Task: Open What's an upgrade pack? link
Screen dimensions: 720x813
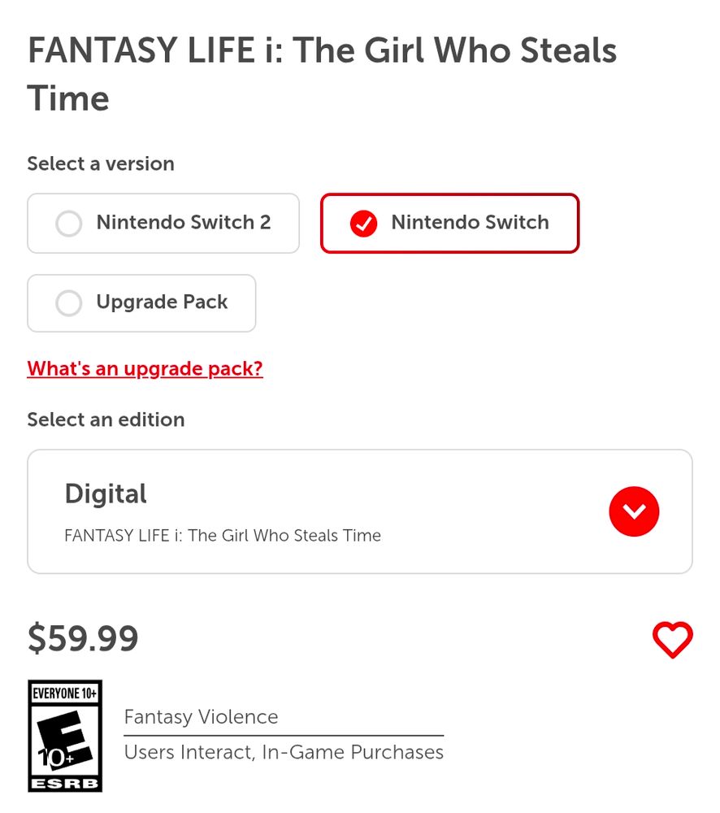Action: pos(145,368)
